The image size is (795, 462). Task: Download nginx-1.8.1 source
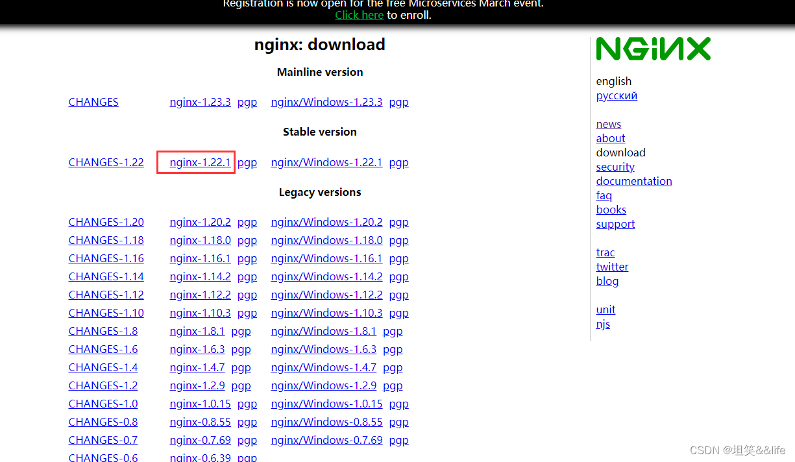pos(197,331)
